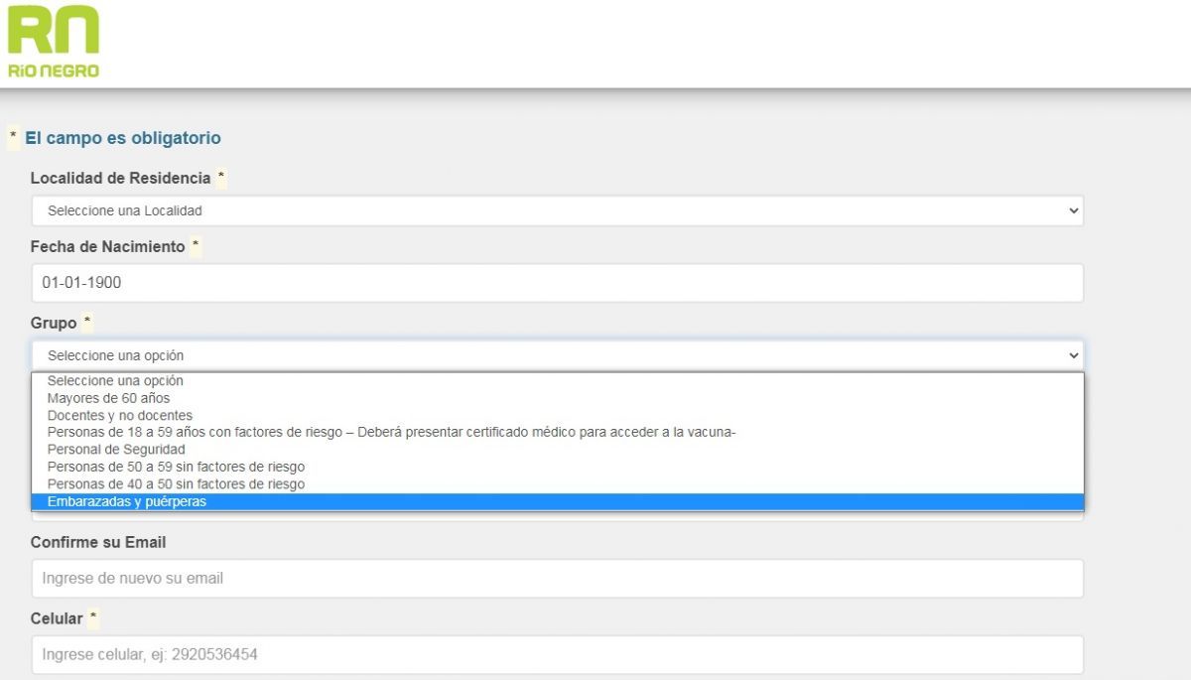
Task: Choose the placeholder 'Seleccione una opción' list entry
Action: [115, 381]
